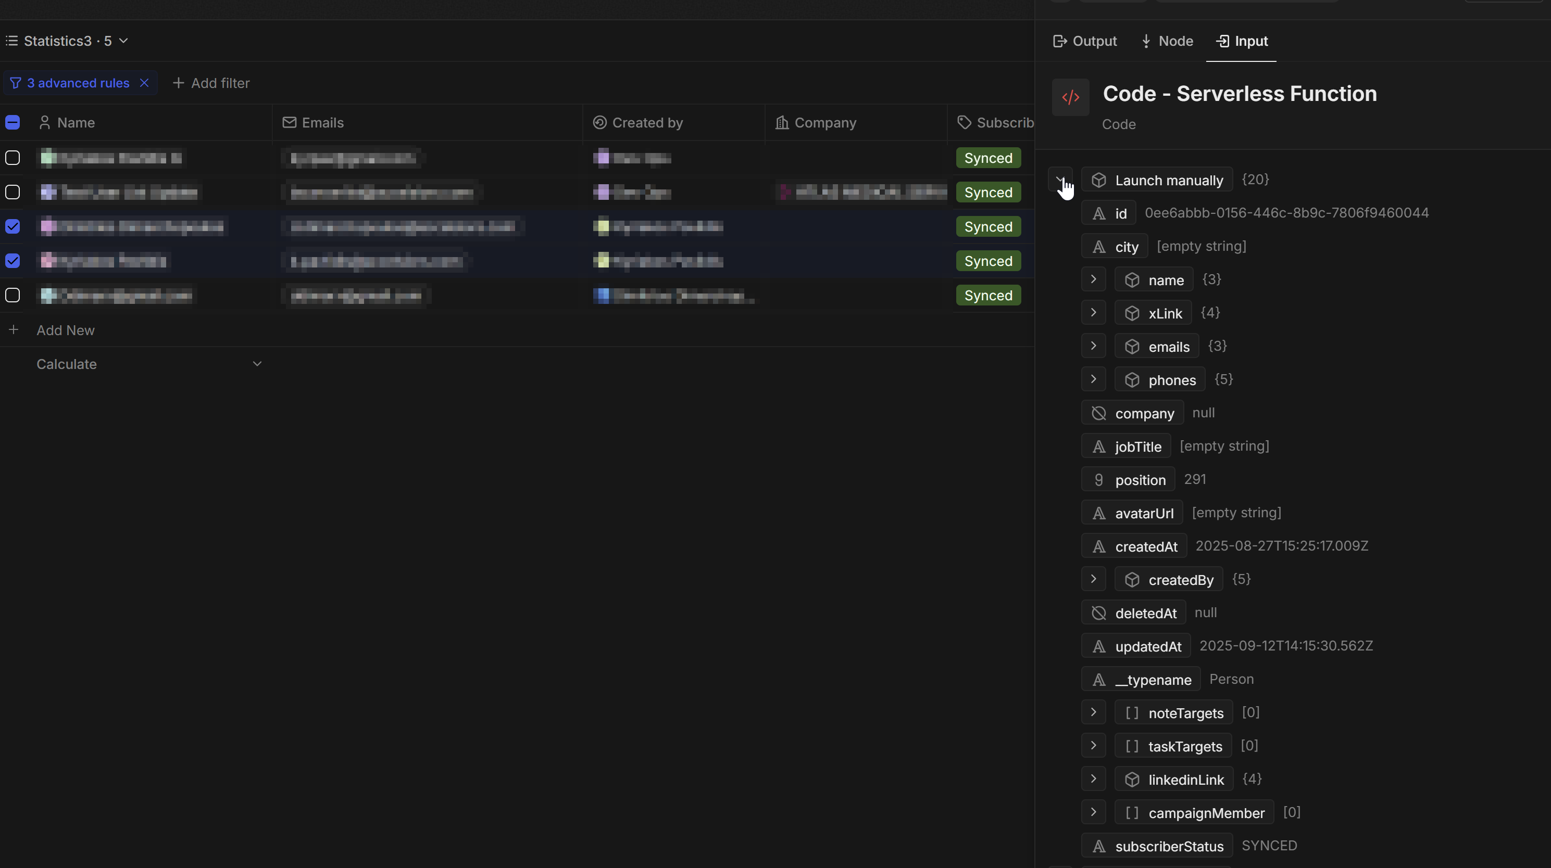
Task: Click the filter funnel icon on advanced rules
Action: click(16, 83)
